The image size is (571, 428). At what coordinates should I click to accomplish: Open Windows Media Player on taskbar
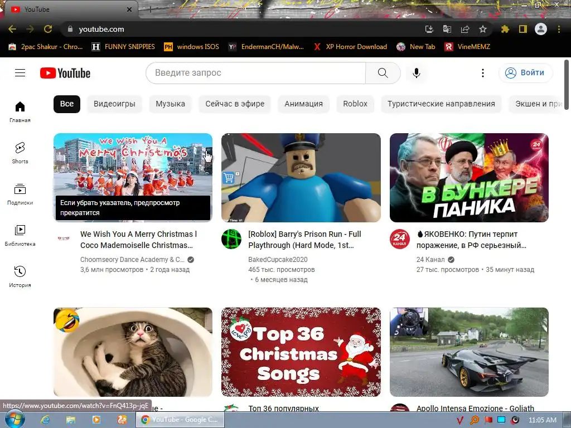[x=96, y=420]
